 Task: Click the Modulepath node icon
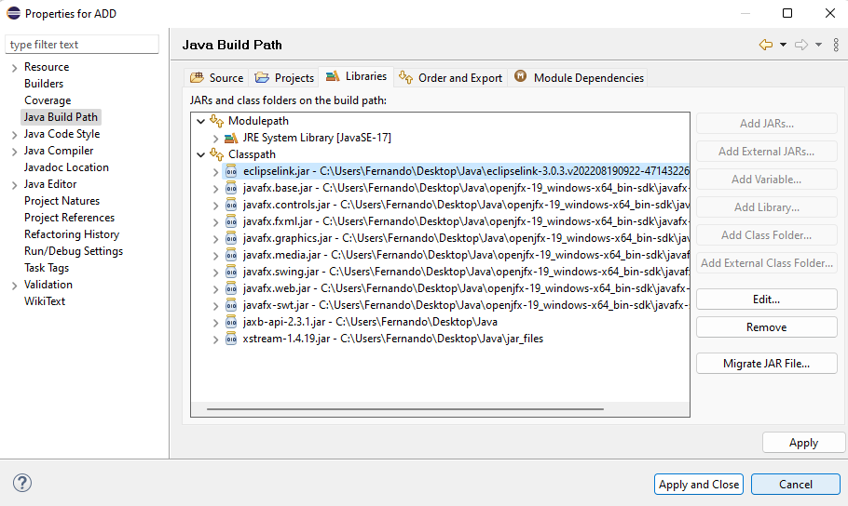(x=216, y=121)
